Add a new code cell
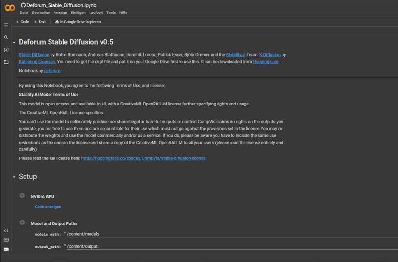398x262 pixels. point(23,22)
